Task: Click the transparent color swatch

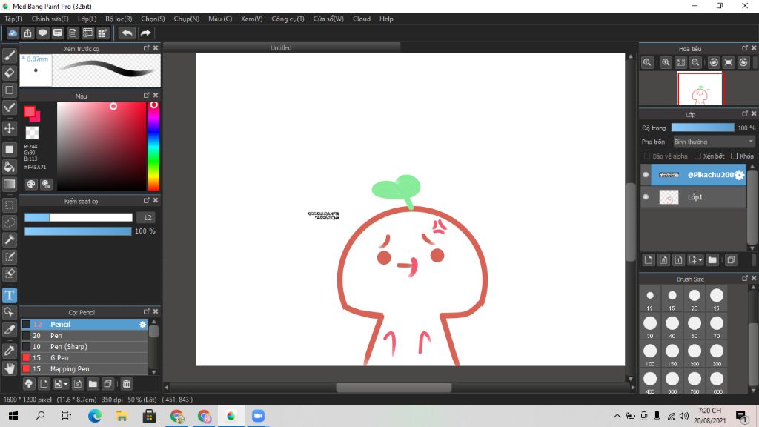Action: click(32, 132)
